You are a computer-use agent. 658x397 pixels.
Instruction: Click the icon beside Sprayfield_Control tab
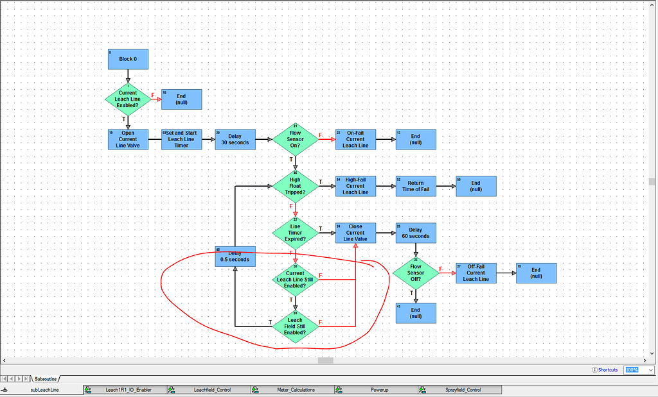(422, 389)
